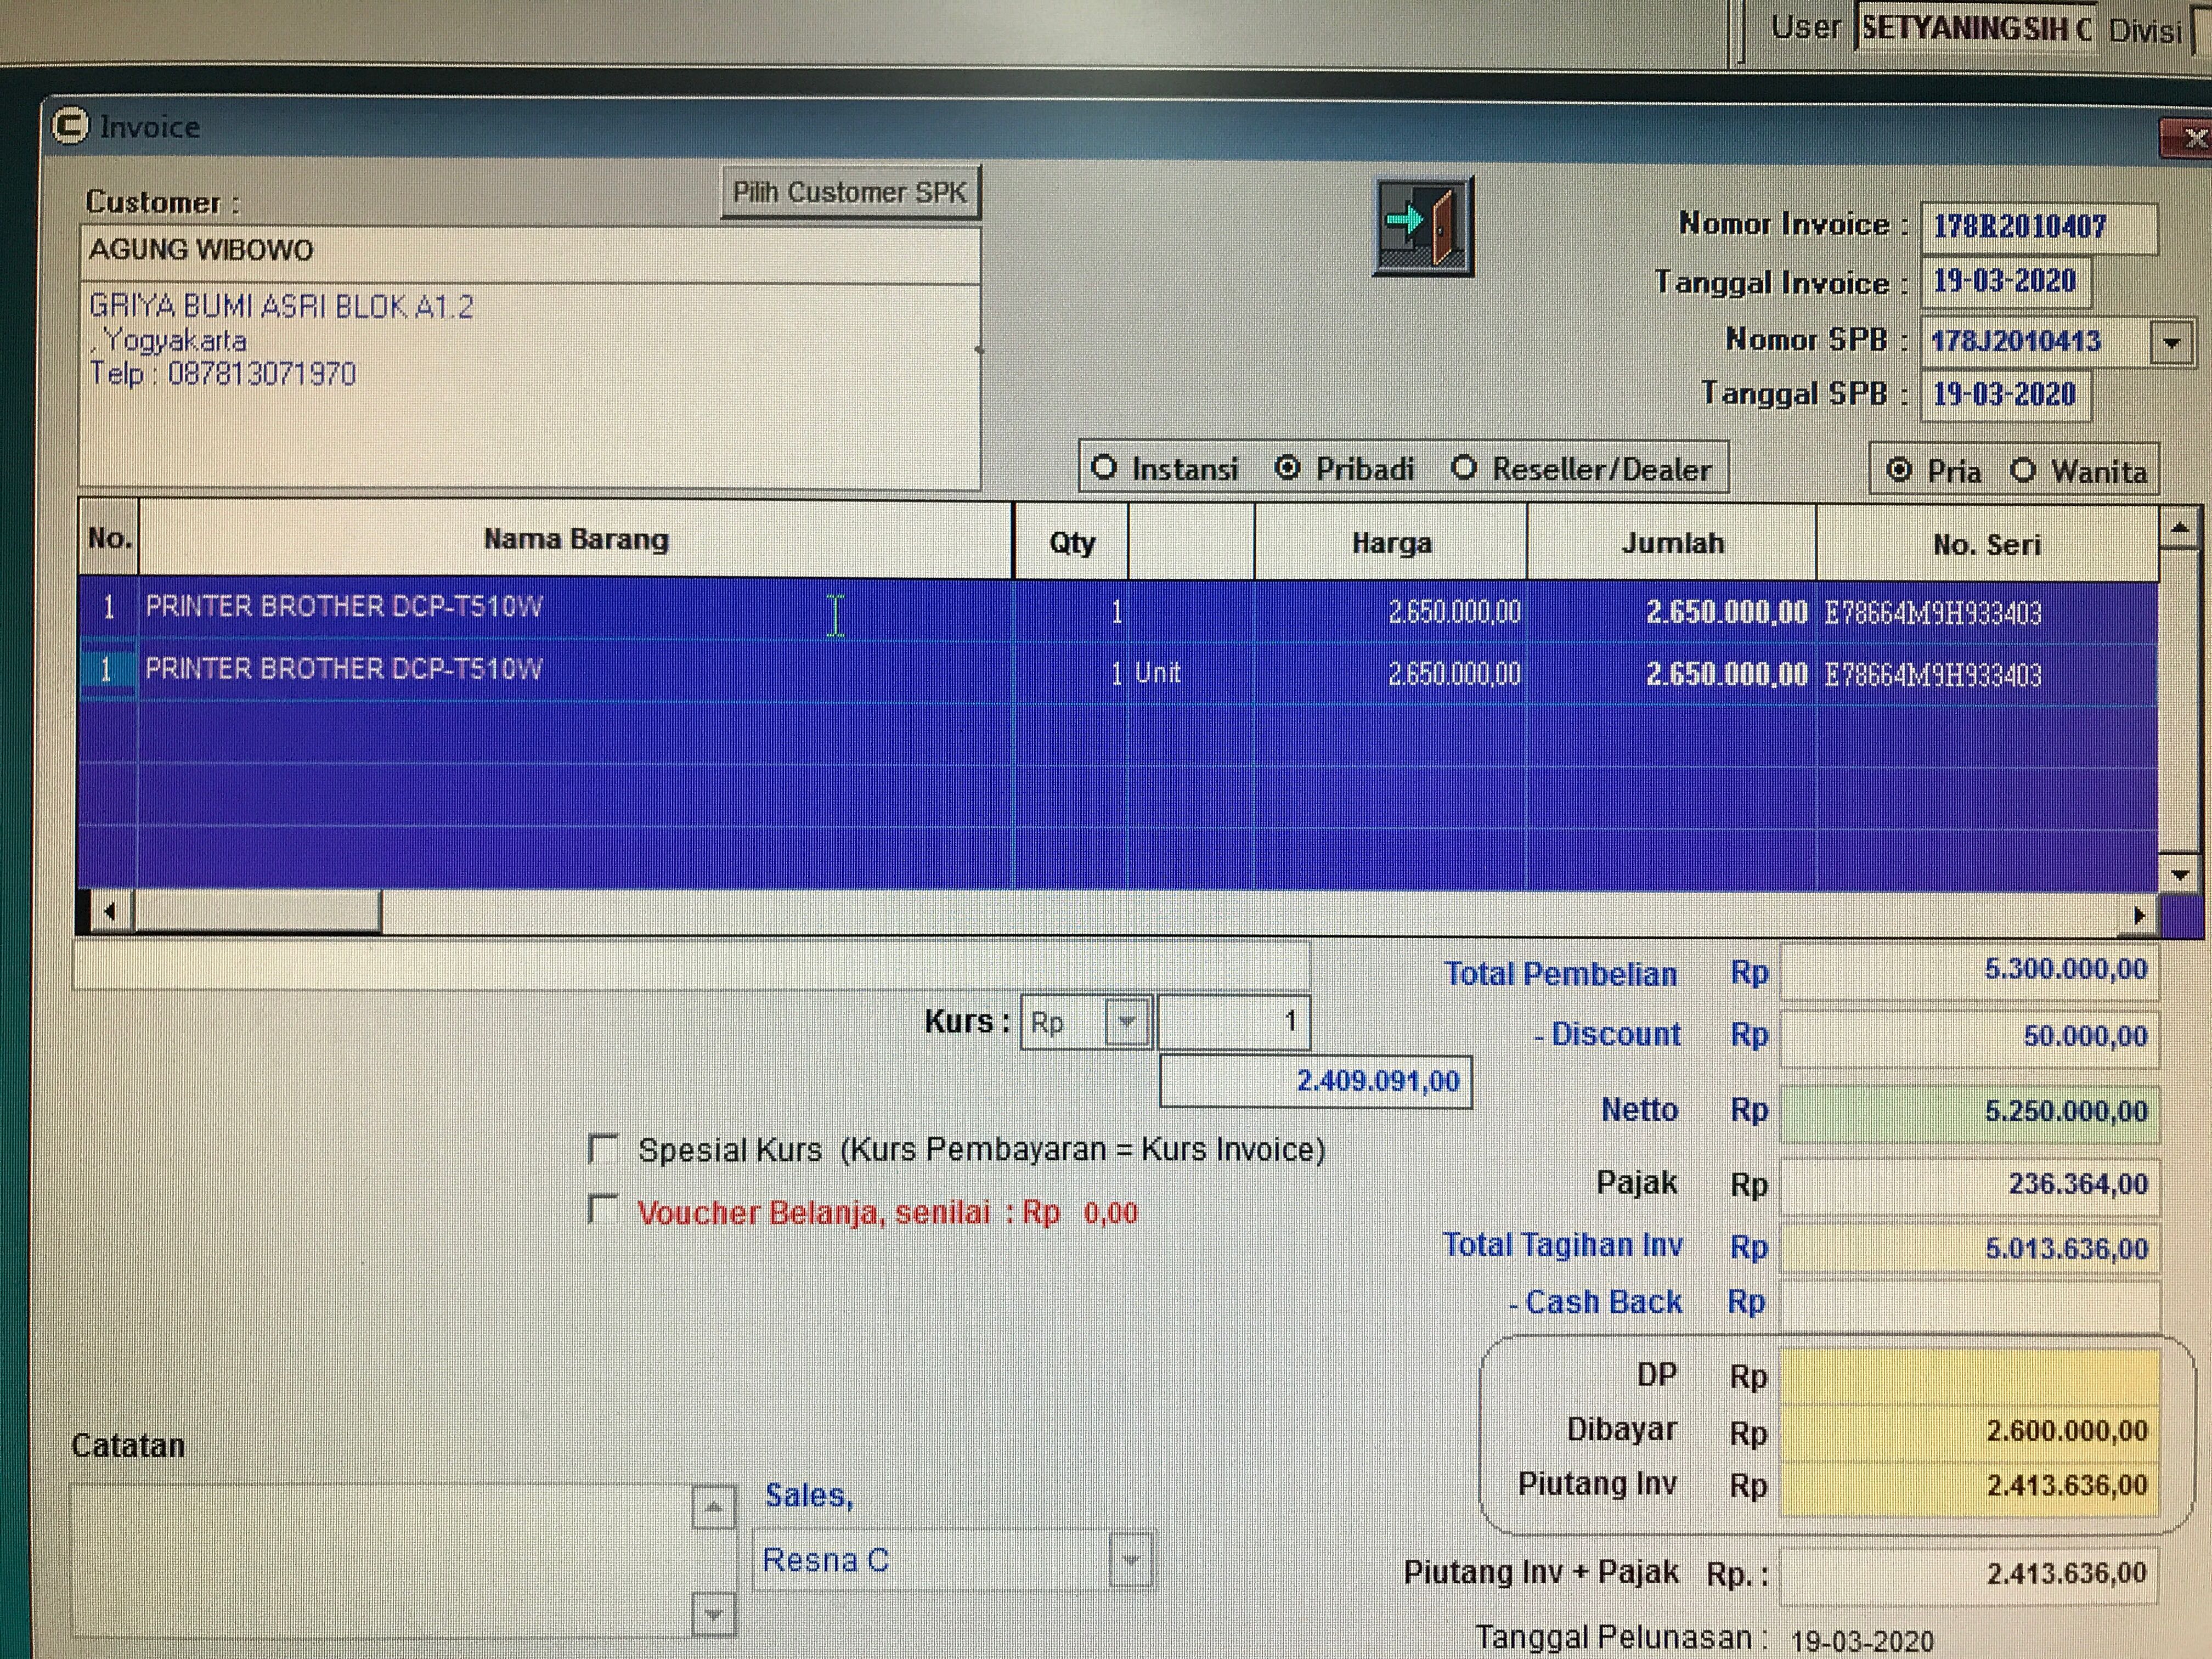Select the Instansi radio option

(x=1104, y=468)
